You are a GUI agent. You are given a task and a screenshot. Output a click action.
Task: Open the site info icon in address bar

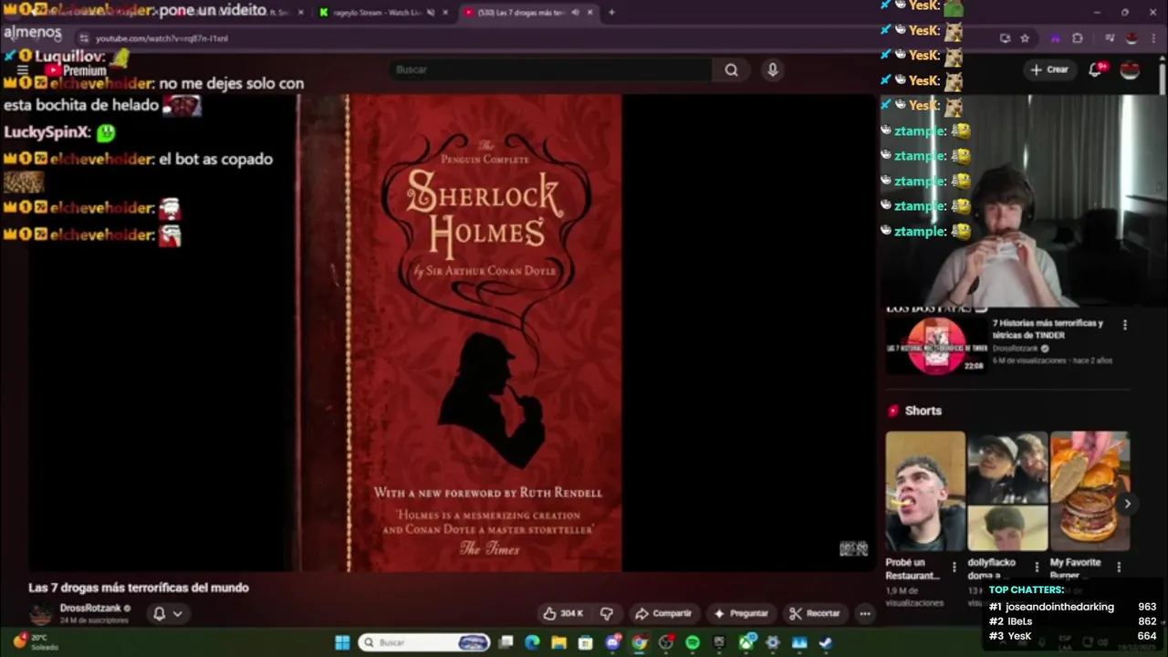[x=84, y=38]
